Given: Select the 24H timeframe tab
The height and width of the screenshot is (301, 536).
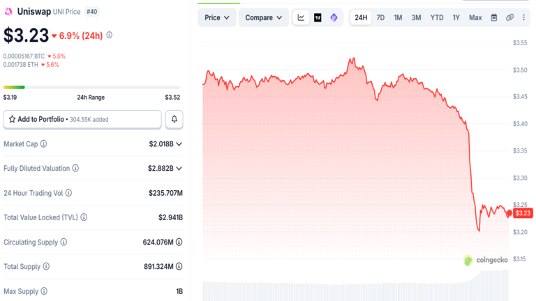Looking at the screenshot, I should (x=361, y=17).
